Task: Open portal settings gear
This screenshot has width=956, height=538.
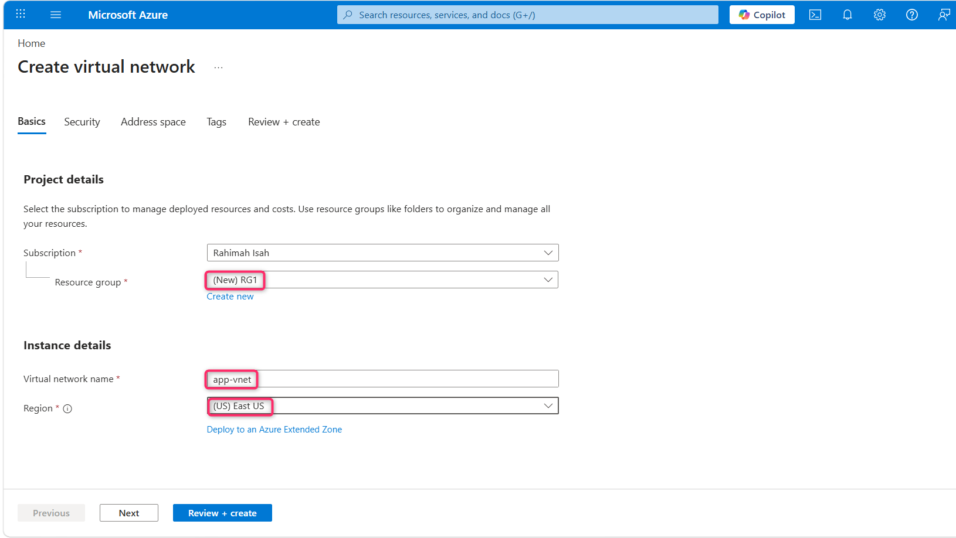Action: click(x=879, y=15)
